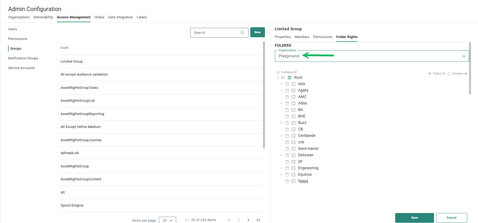Click the Save button
478x223 pixels.
click(x=414, y=218)
